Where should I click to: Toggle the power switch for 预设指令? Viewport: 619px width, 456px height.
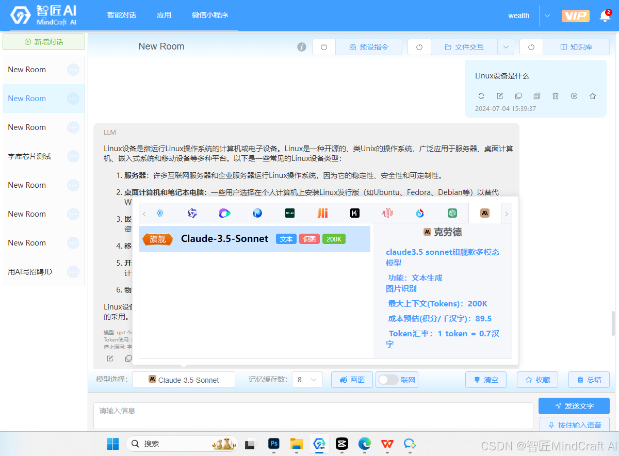(x=324, y=47)
